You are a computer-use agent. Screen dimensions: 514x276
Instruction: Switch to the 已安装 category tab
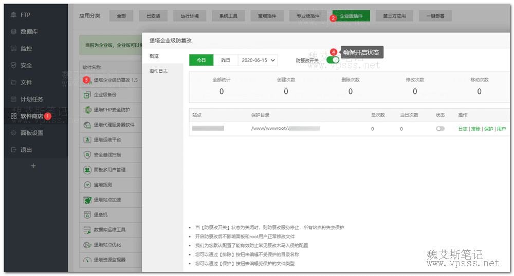tap(153, 16)
